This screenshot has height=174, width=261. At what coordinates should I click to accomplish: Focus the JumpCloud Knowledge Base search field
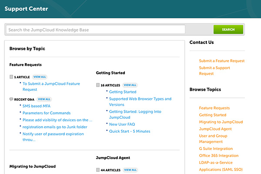96,30
